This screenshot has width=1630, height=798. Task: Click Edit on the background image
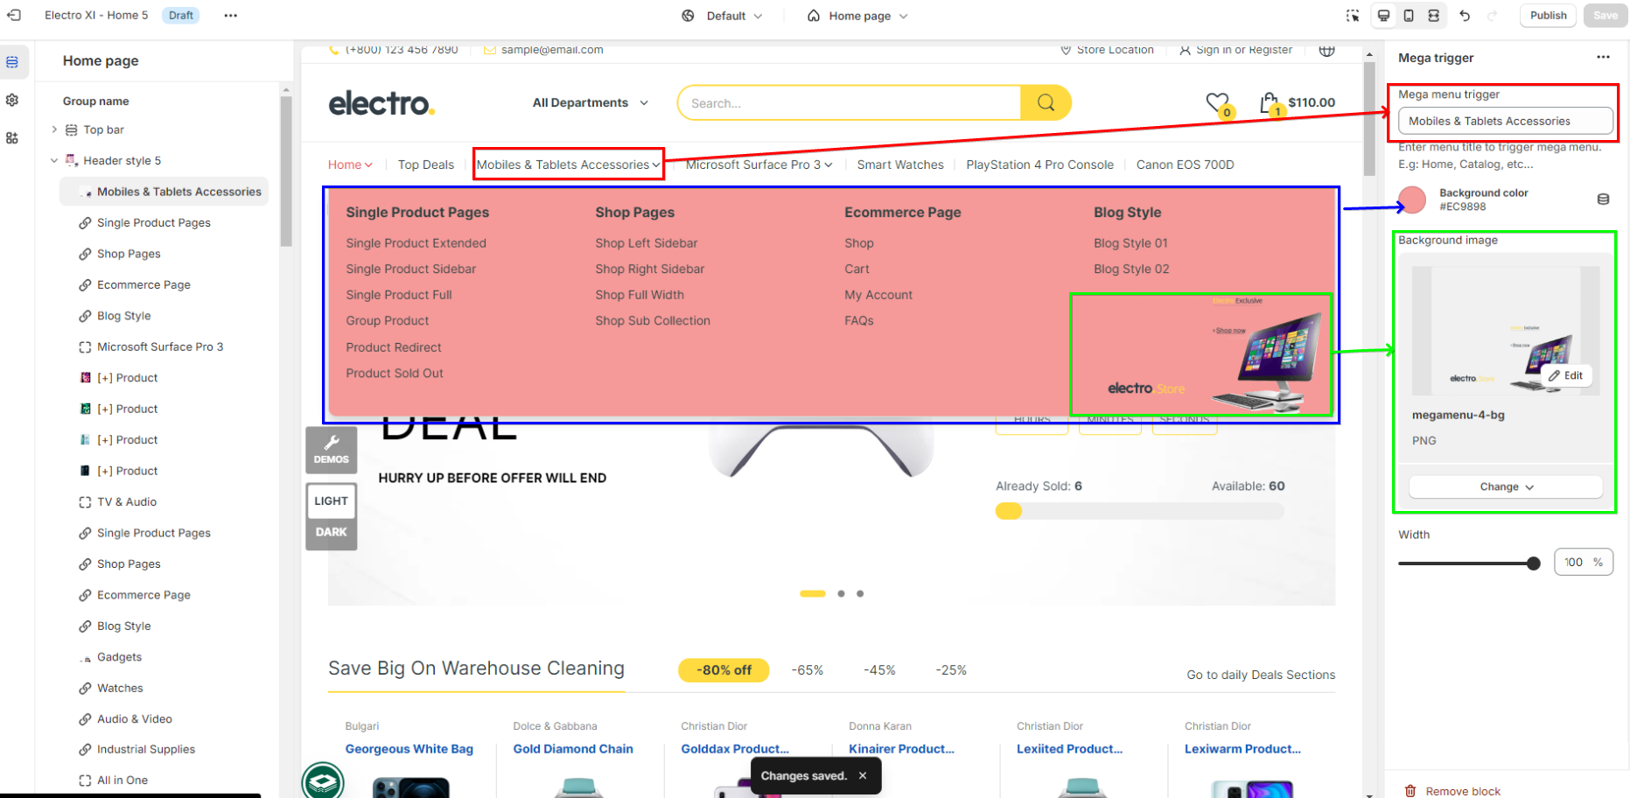1565,375
